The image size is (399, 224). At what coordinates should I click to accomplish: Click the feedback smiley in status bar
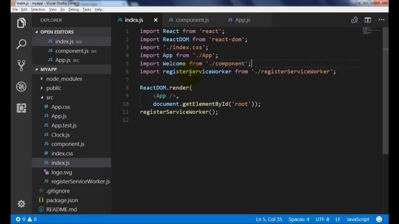click(x=379, y=219)
